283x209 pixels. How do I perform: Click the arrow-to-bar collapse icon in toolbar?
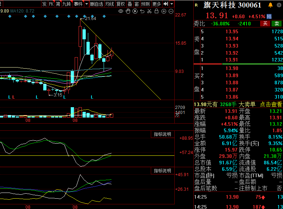click(166, 4)
